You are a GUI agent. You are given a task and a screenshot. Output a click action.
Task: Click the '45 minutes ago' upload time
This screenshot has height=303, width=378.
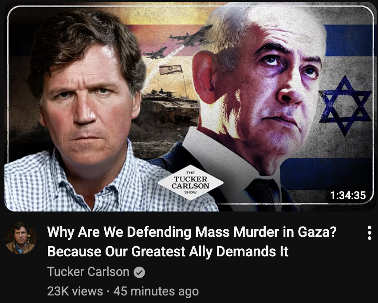tap(156, 291)
